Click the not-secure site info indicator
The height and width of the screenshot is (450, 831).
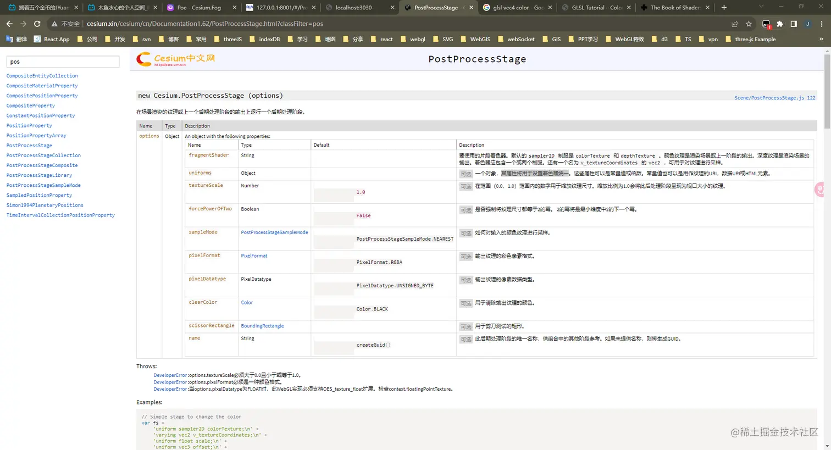coord(65,24)
